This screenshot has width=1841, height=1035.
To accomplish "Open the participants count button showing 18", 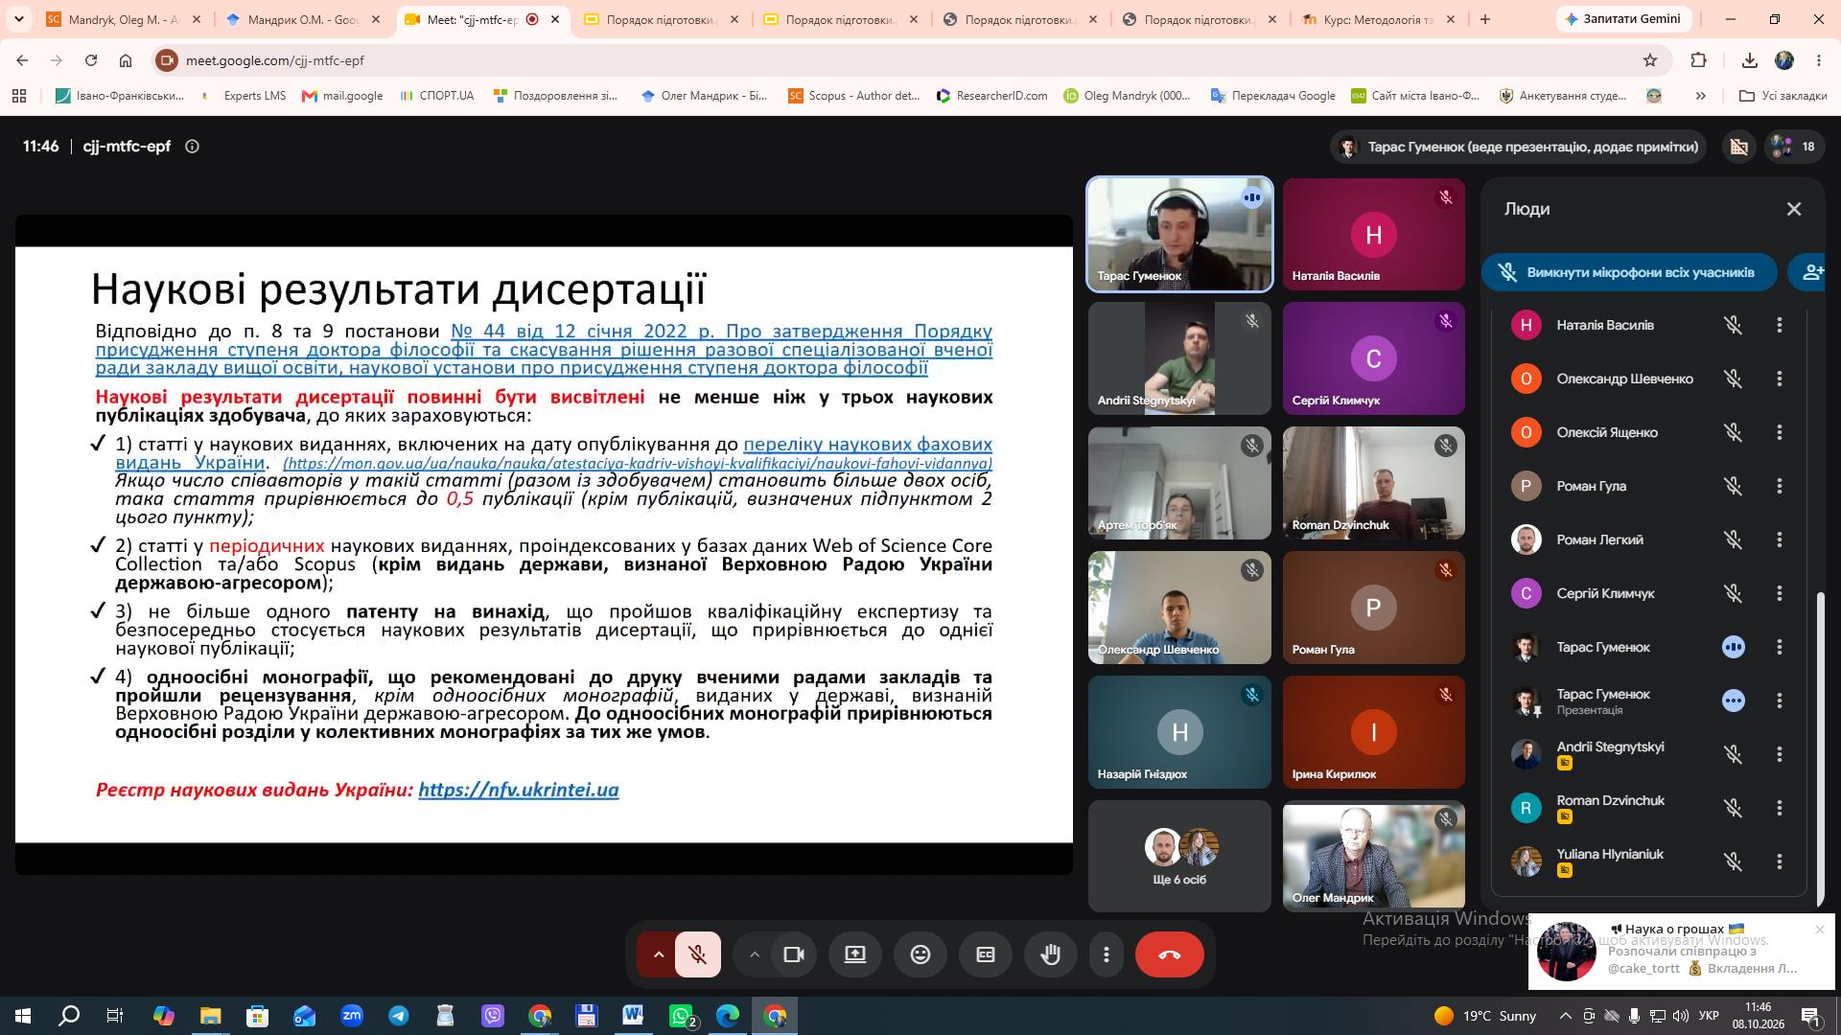I will [1795, 147].
